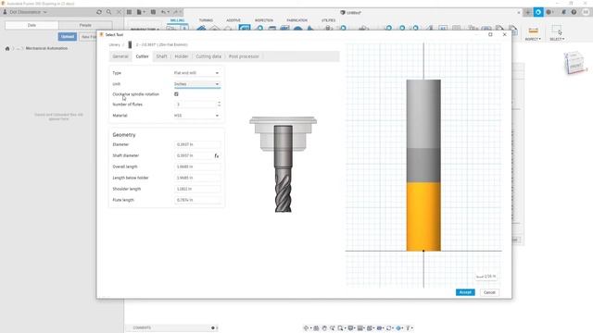Click the Library breadcrumb link
593x333 pixels.
114,44
